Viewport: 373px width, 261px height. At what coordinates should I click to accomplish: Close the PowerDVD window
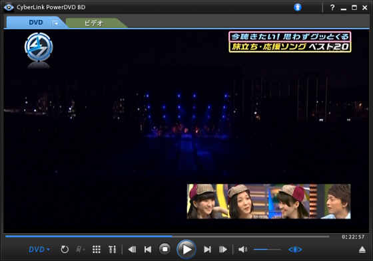click(x=365, y=7)
